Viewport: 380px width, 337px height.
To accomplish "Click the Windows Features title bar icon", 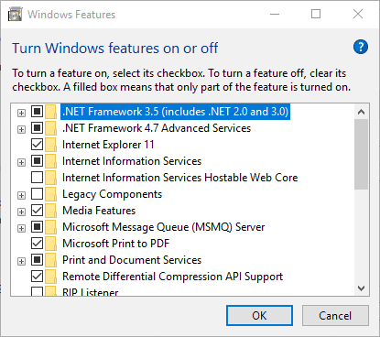I will (x=16, y=15).
